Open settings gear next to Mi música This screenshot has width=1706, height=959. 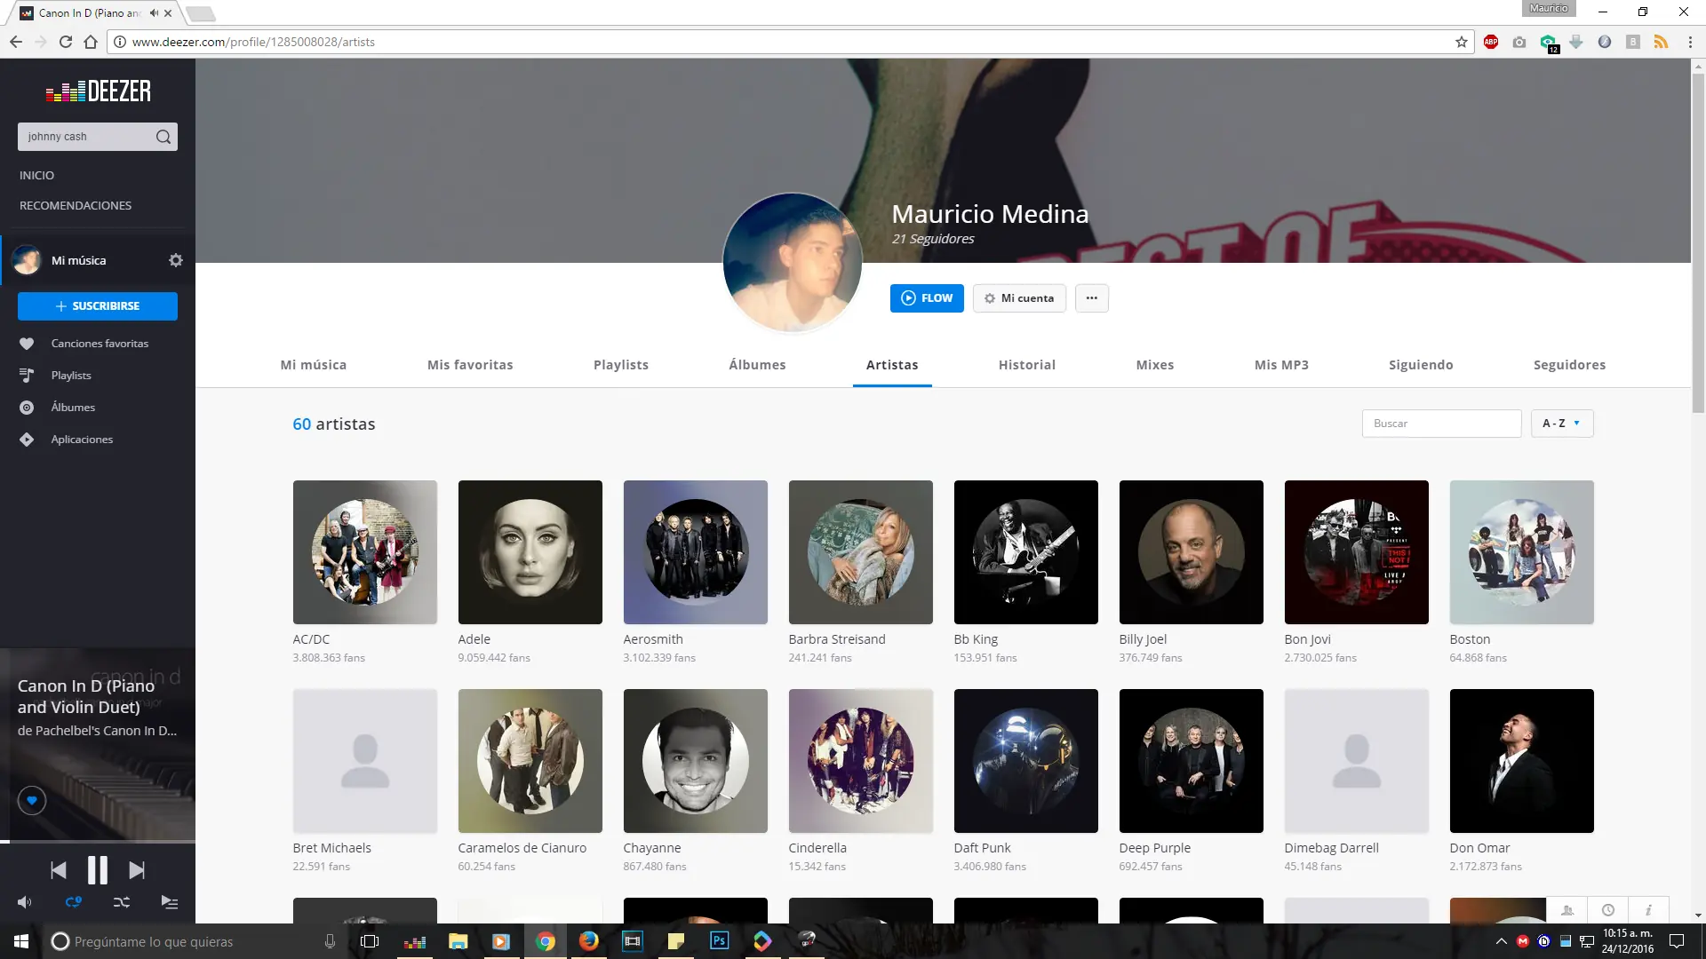point(176,260)
